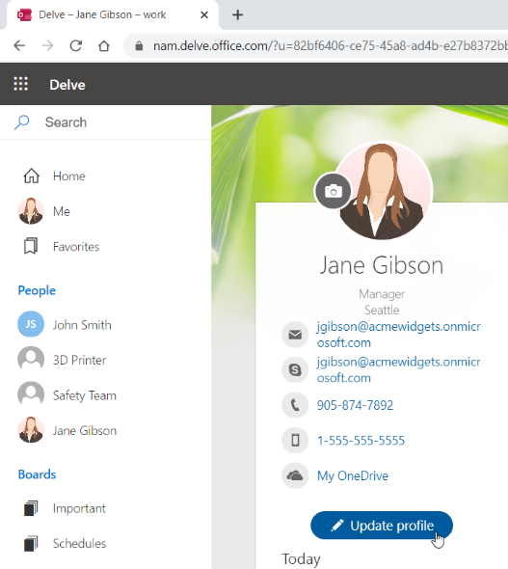Select the Delve browser tab title
508x569 pixels.
pyautogui.click(x=102, y=14)
